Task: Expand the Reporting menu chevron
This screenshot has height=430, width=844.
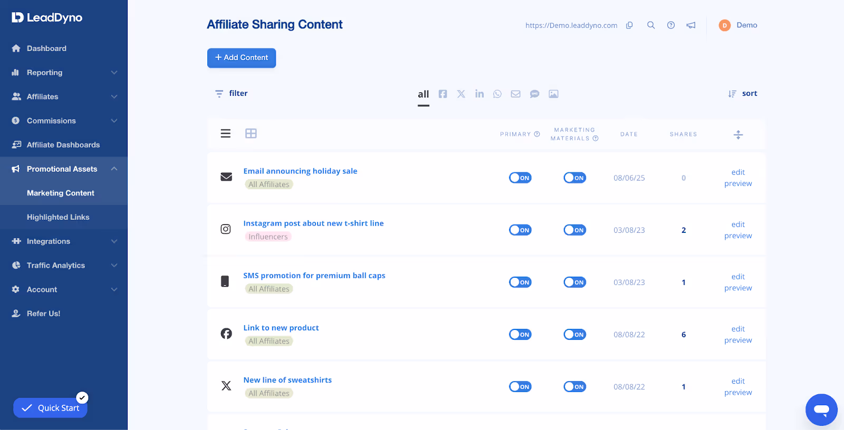Action: coord(114,73)
